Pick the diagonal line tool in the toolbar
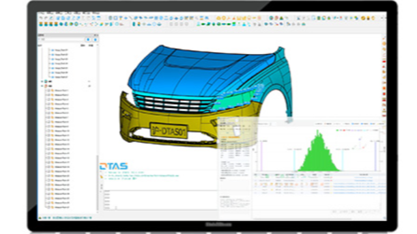Viewport: 417px width, 234px height. 130,18
